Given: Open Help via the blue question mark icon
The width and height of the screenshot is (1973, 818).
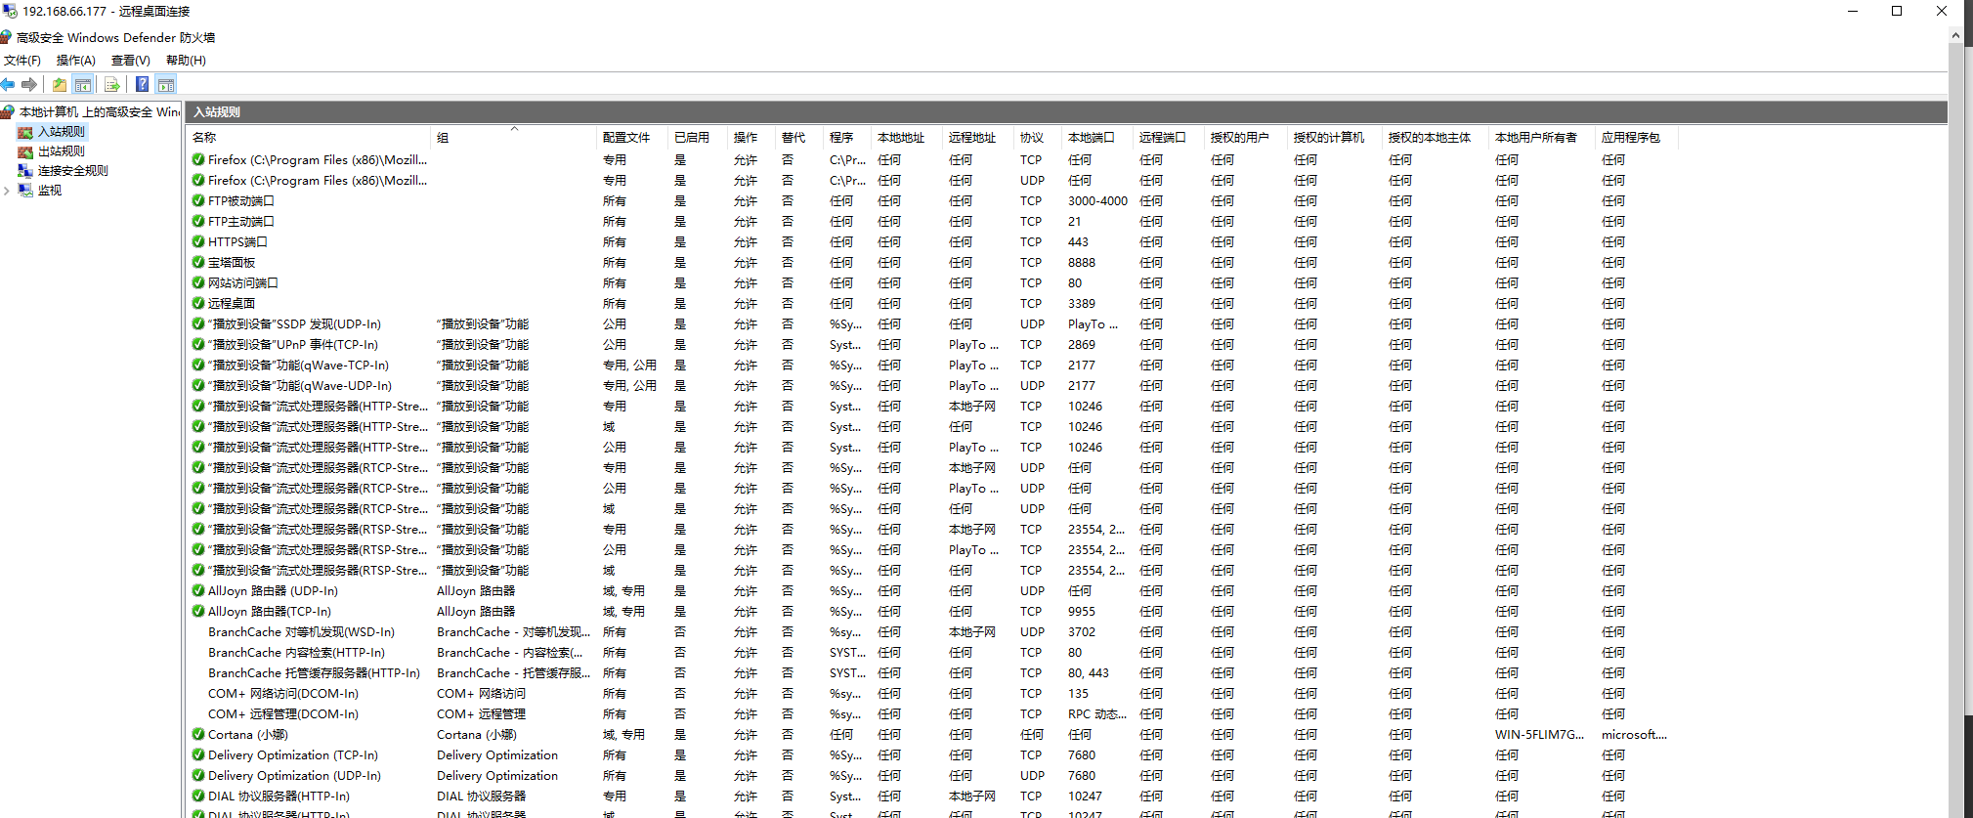Looking at the screenshot, I should (x=142, y=85).
